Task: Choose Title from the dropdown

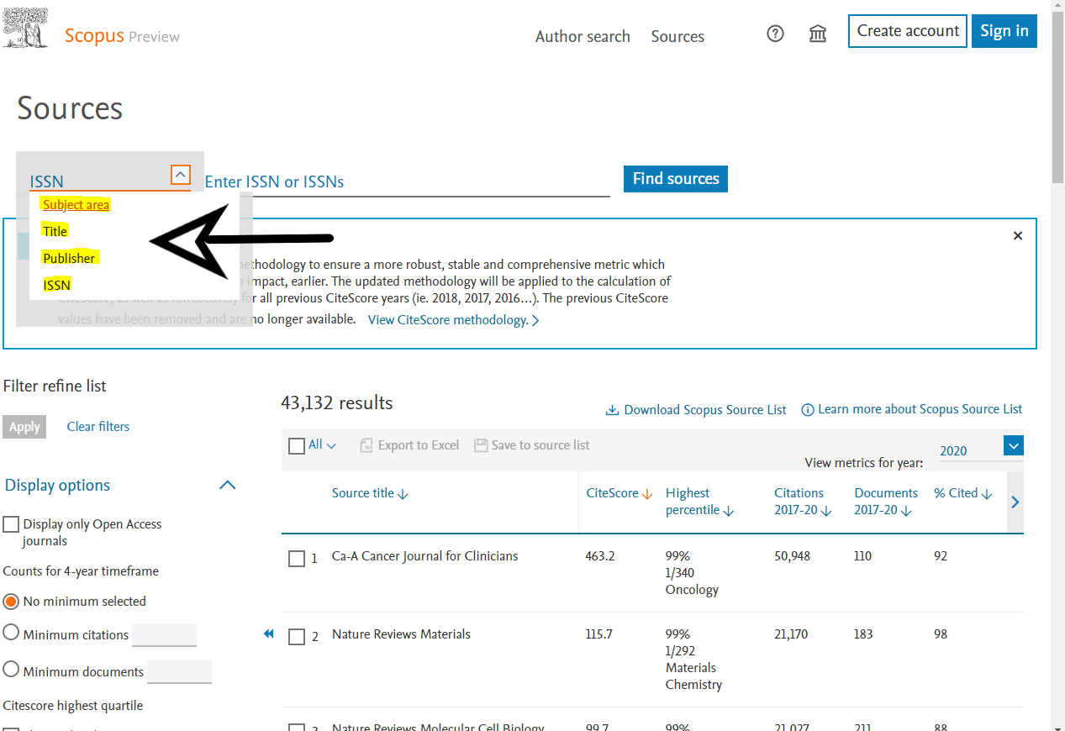Action: click(55, 231)
